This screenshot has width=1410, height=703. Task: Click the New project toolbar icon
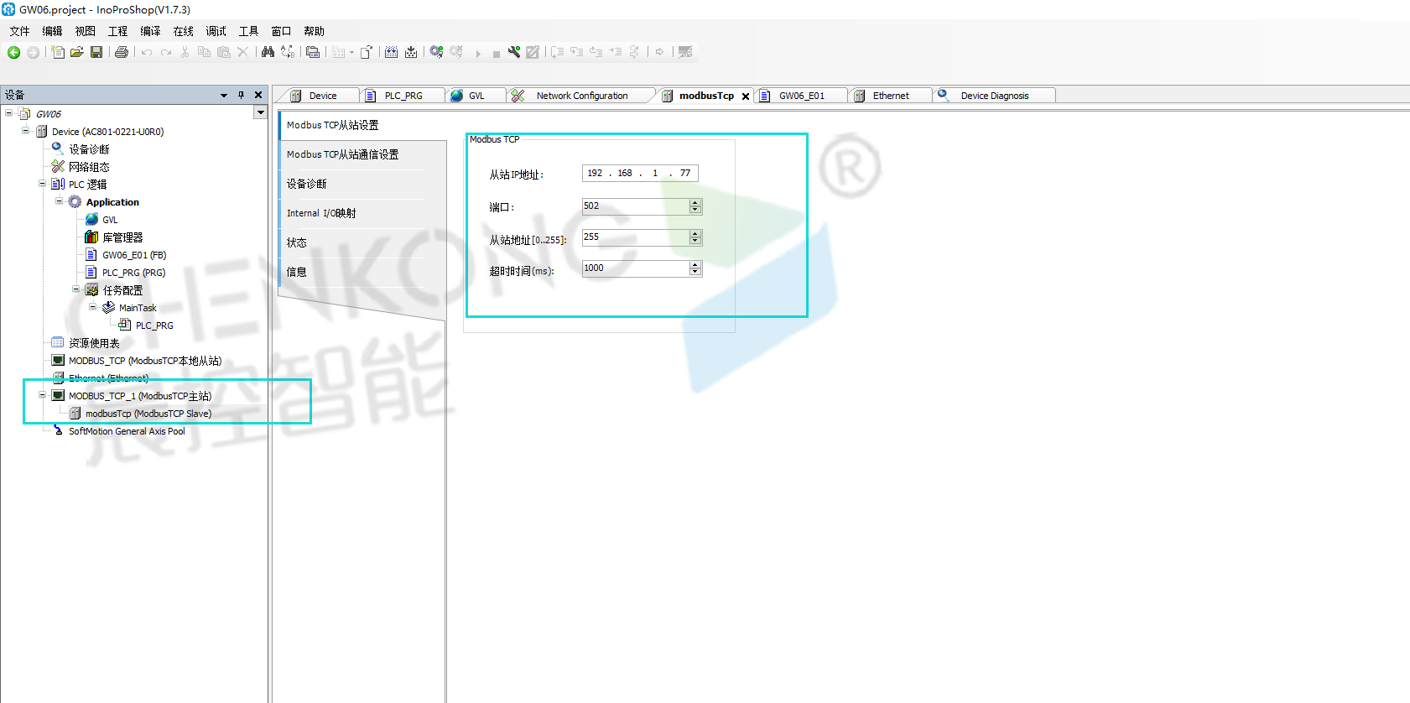58,52
